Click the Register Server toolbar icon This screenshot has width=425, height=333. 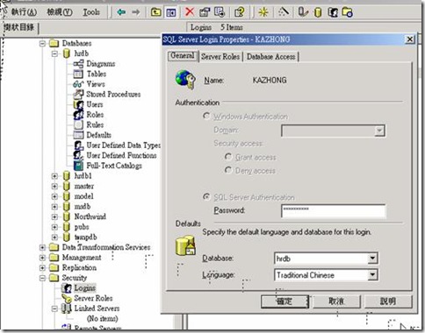(303, 12)
